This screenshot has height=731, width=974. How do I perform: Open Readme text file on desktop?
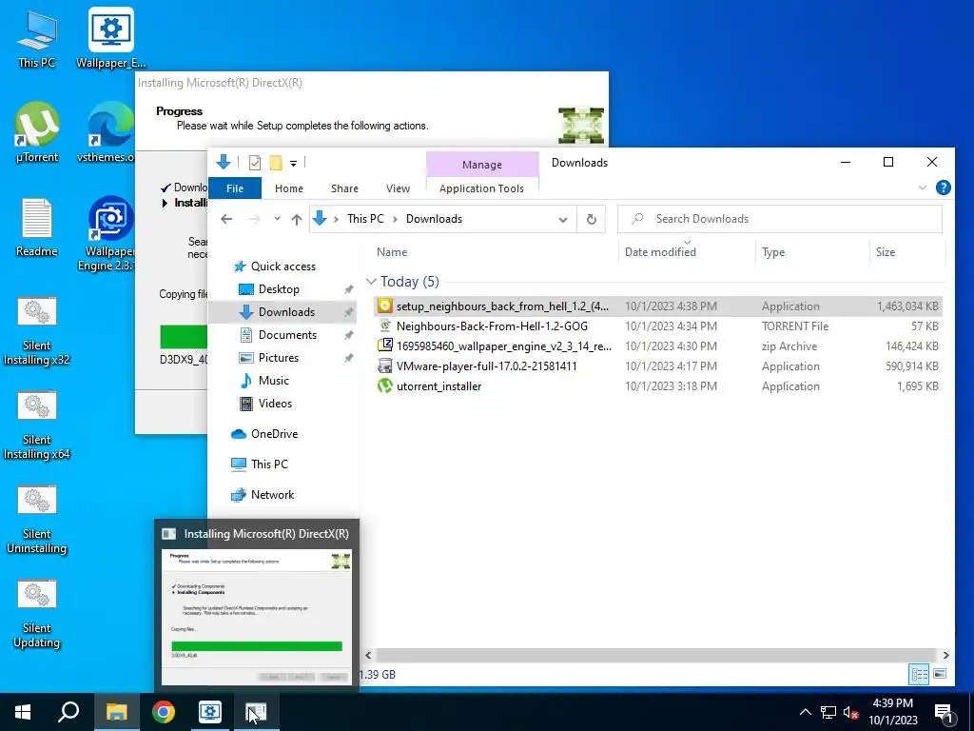(x=37, y=227)
